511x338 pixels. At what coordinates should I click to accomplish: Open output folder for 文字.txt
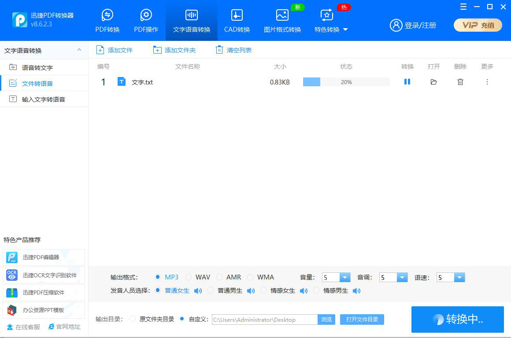coord(433,82)
